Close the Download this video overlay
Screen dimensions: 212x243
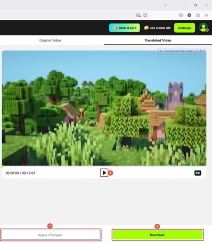[x=204, y=51]
